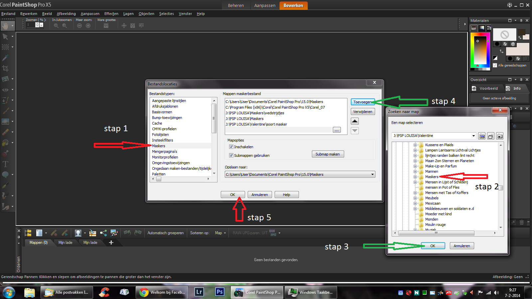Click the zoom-out magnifier icon
The height and width of the screenshot is (299, 532).
pos(56,26)
